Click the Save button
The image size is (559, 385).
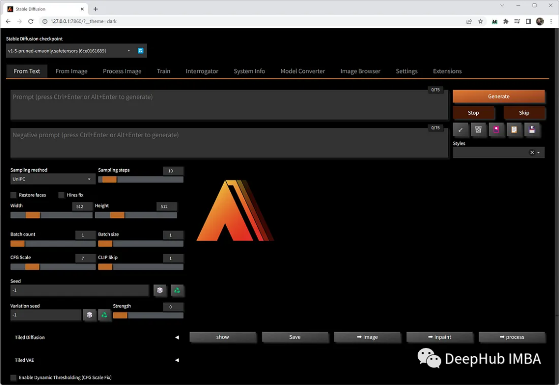click(295, 337)
